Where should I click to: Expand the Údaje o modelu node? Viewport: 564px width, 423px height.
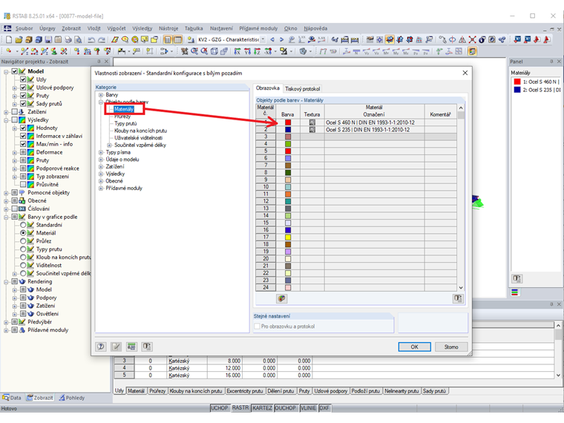tap(101, 160)
